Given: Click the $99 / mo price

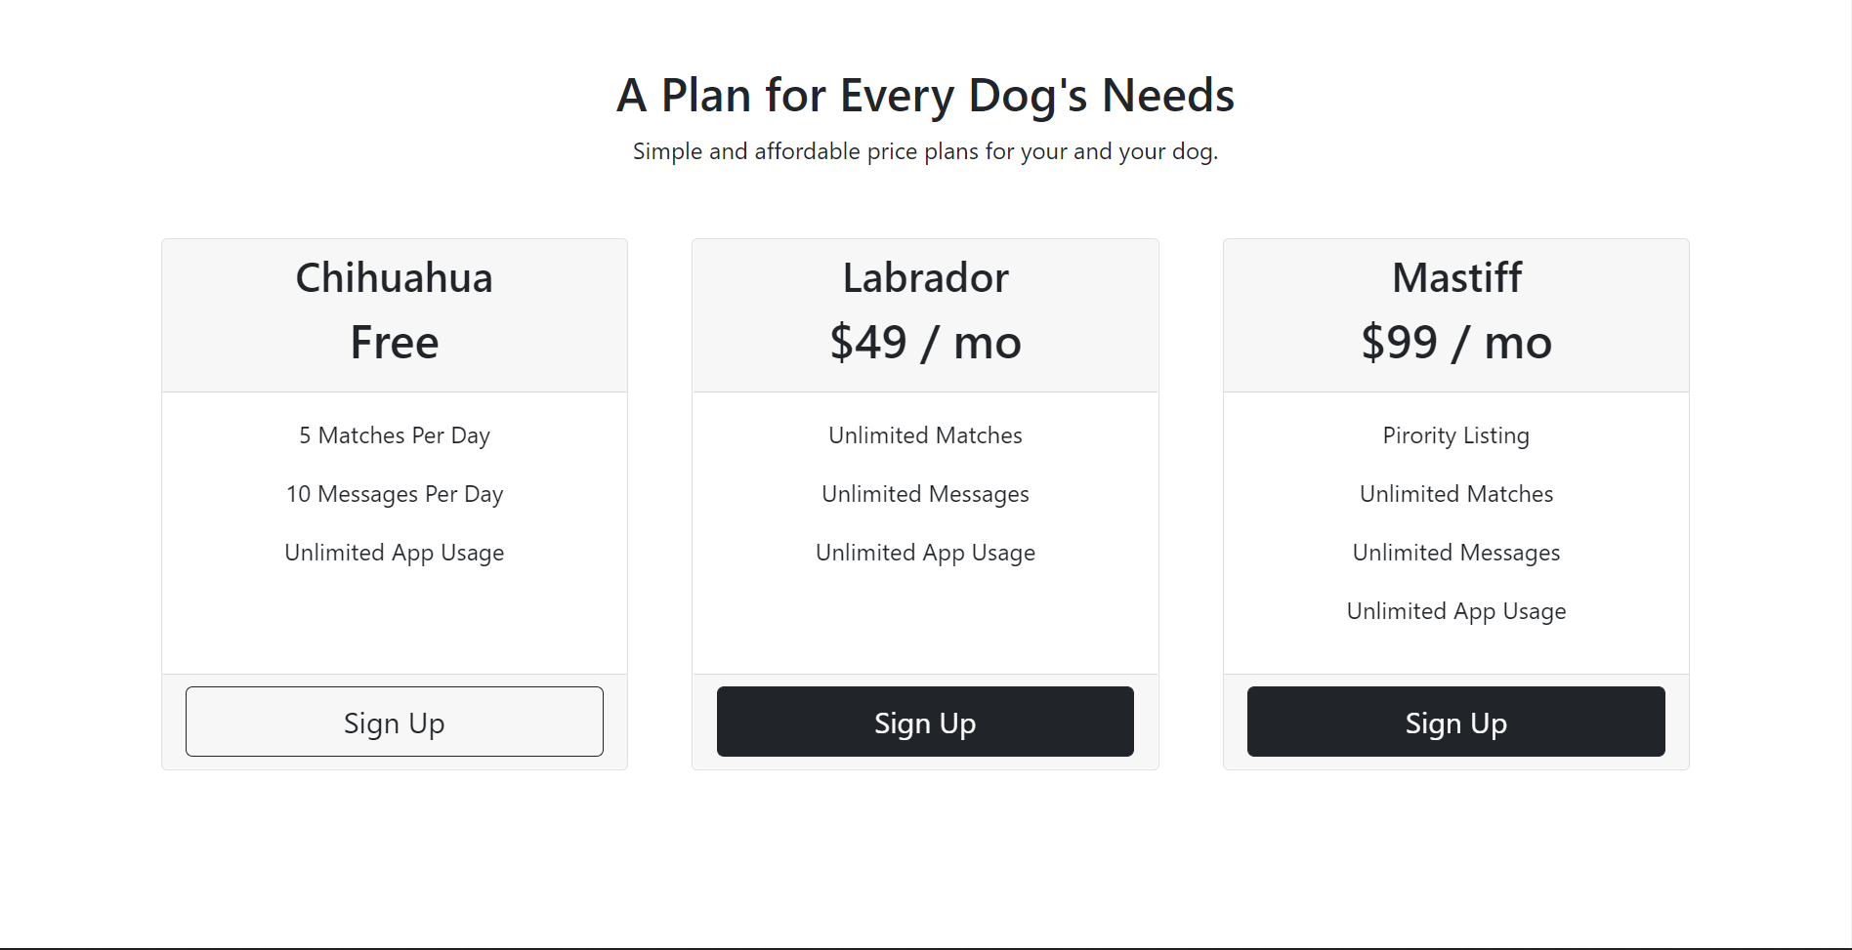Looking at the screenshot, I should [x=1455, y=342].
